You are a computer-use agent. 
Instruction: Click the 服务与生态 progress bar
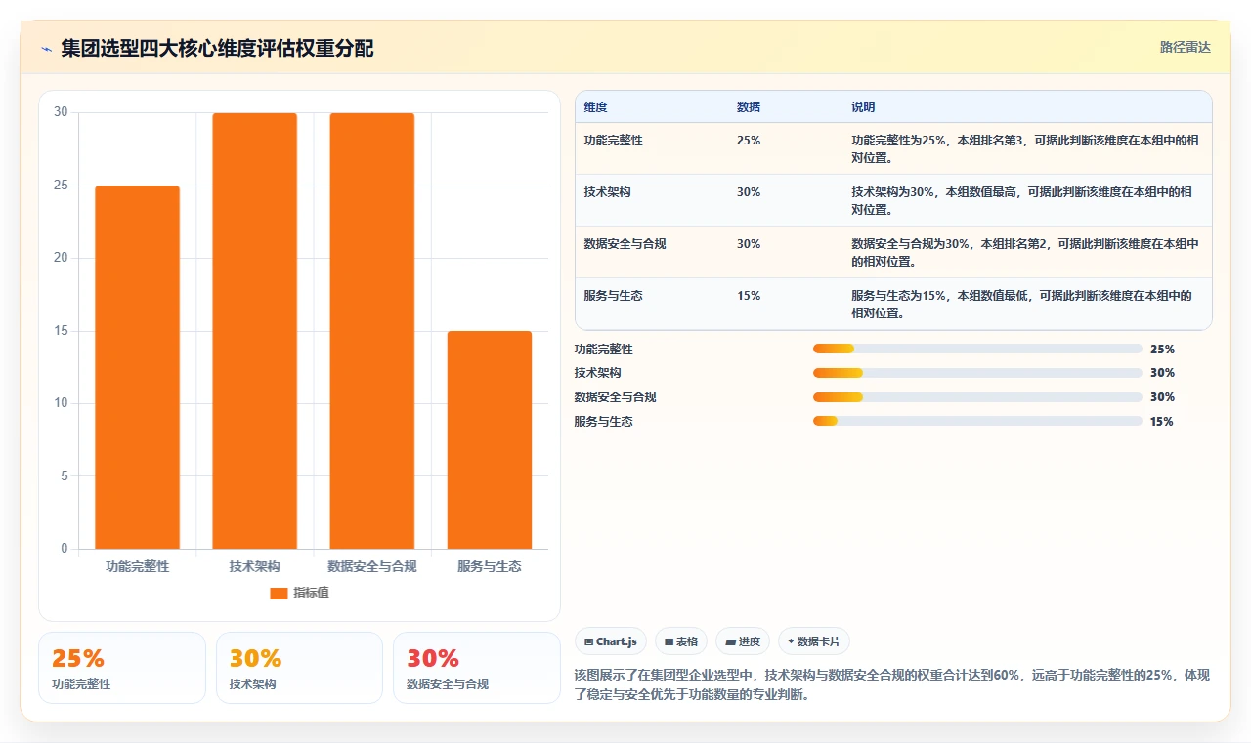977,421
